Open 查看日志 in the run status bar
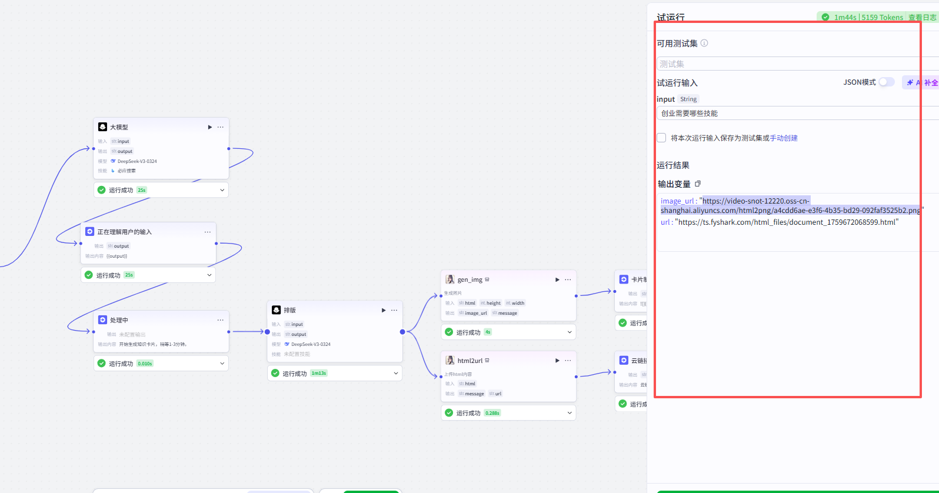Image resolution: width=939 pixels, height=493 pixels. pyautogui.click(x=922, y=18)
